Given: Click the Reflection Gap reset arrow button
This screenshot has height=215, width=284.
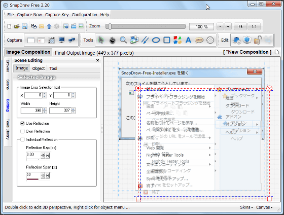Looking at the screenshot, I should (48, 155).
